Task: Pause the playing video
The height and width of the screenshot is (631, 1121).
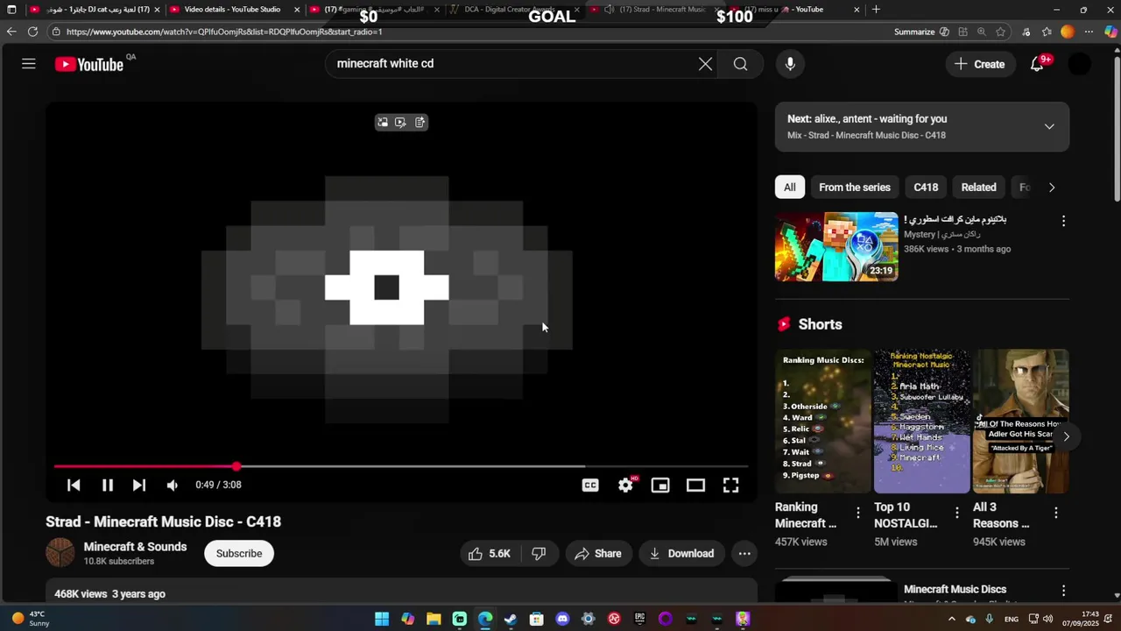Action: [x=107, y=486]
